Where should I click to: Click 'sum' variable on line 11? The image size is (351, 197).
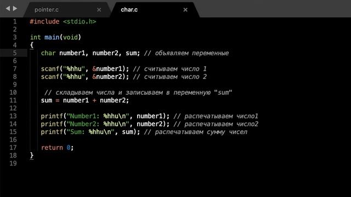point(46,100)
